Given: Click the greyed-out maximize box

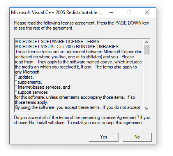Looking at the screenshot, I should point(129,12).
